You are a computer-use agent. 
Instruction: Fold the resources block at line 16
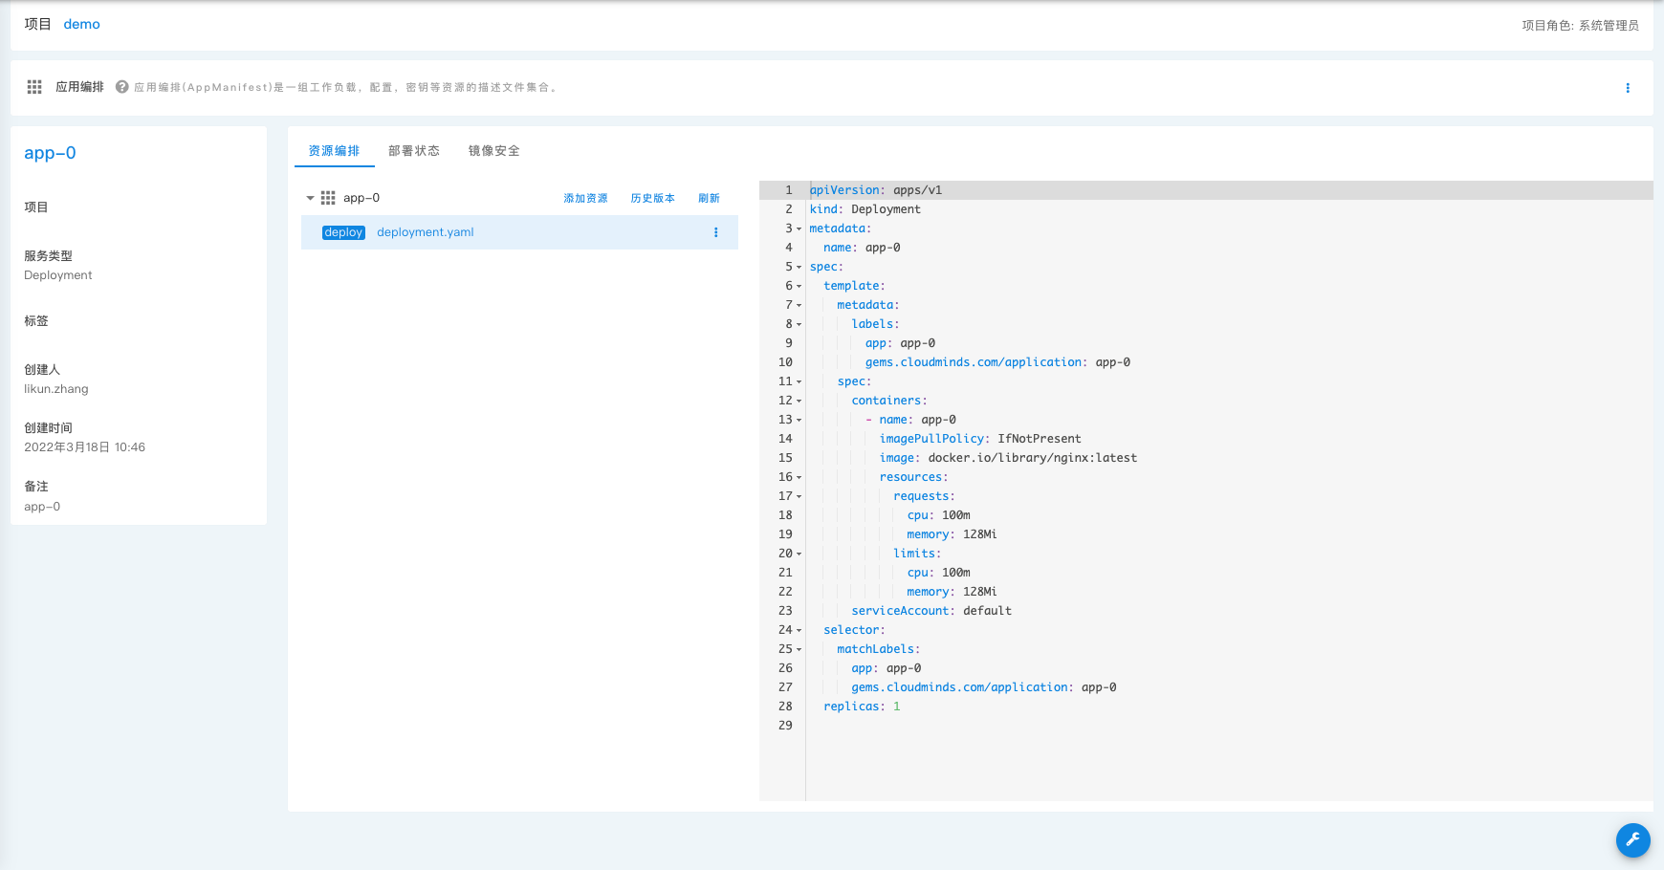coord(799,477)
